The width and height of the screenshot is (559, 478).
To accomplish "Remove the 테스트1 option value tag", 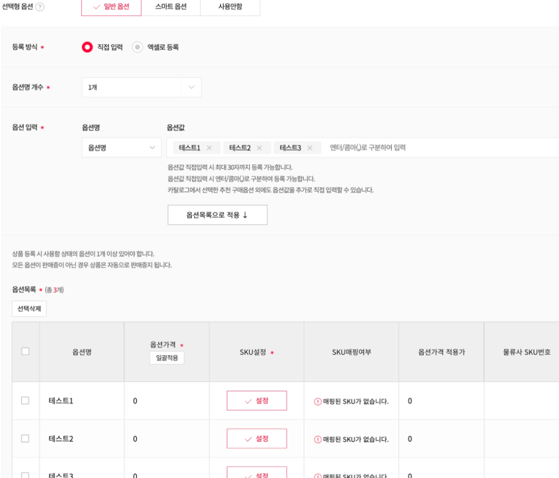I will pyautogui.click(x=209, y=148).
